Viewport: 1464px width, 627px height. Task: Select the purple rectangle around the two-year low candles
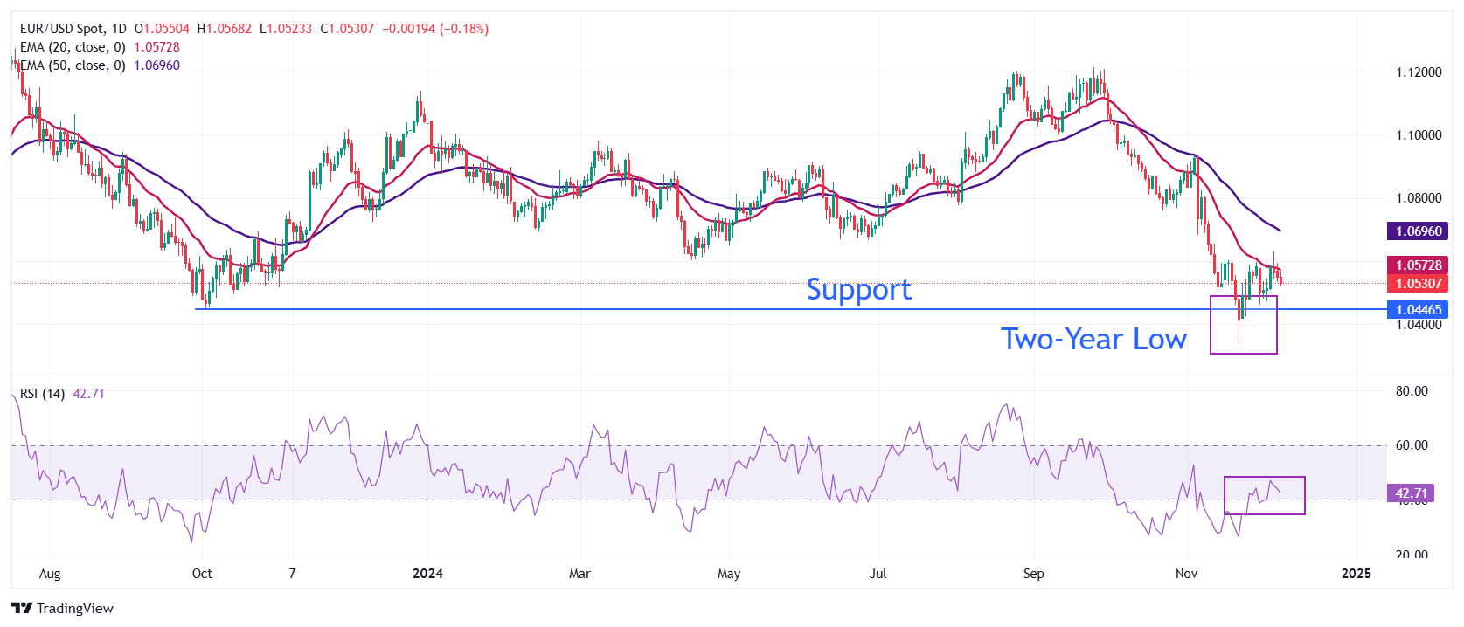coord(1243,325)
